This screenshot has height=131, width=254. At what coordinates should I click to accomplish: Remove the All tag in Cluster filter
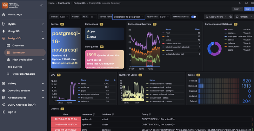[87, 17]
